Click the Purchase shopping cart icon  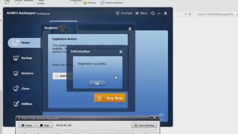tap(118, 13)
